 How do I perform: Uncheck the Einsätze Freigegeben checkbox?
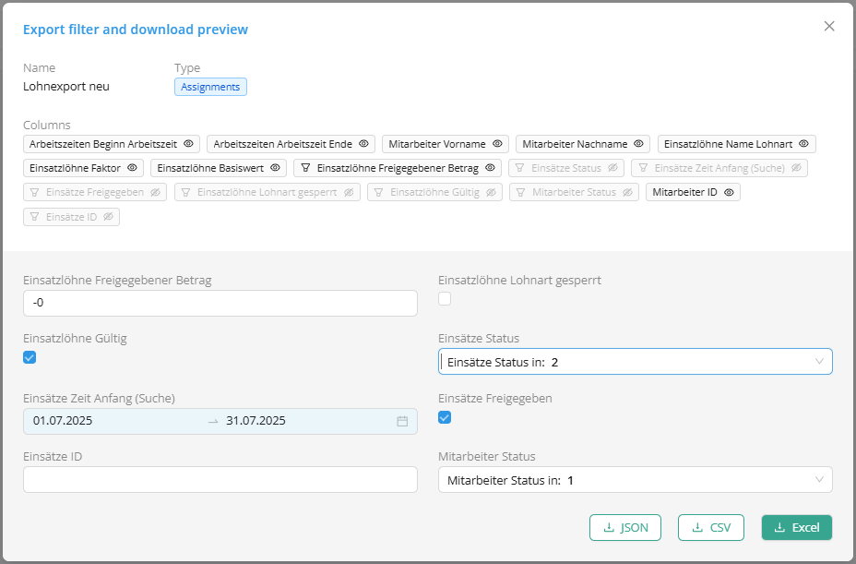445,417
